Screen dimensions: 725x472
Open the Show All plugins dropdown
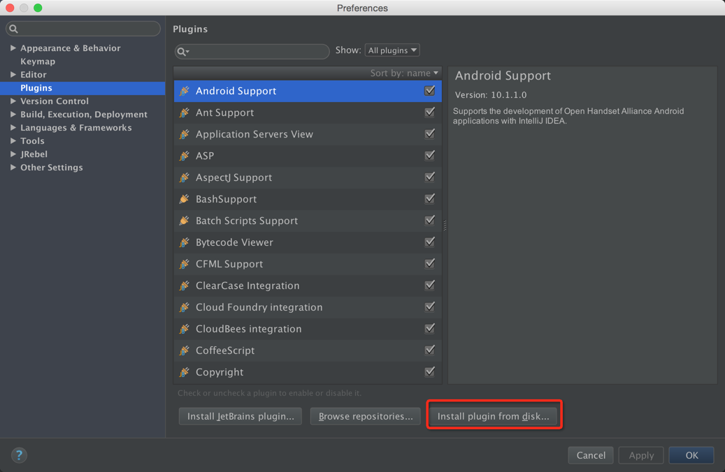(392, 50)
